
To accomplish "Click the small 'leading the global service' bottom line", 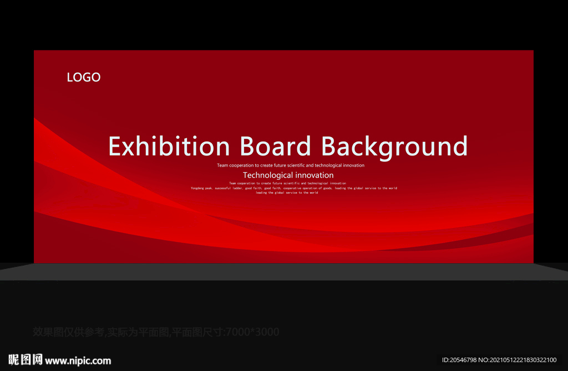I will (x=287, y=193).
